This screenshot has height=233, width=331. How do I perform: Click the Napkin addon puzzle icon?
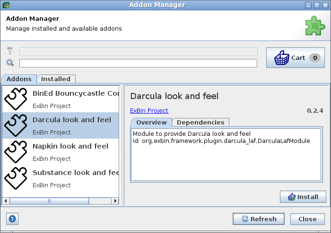click(16, 152)
